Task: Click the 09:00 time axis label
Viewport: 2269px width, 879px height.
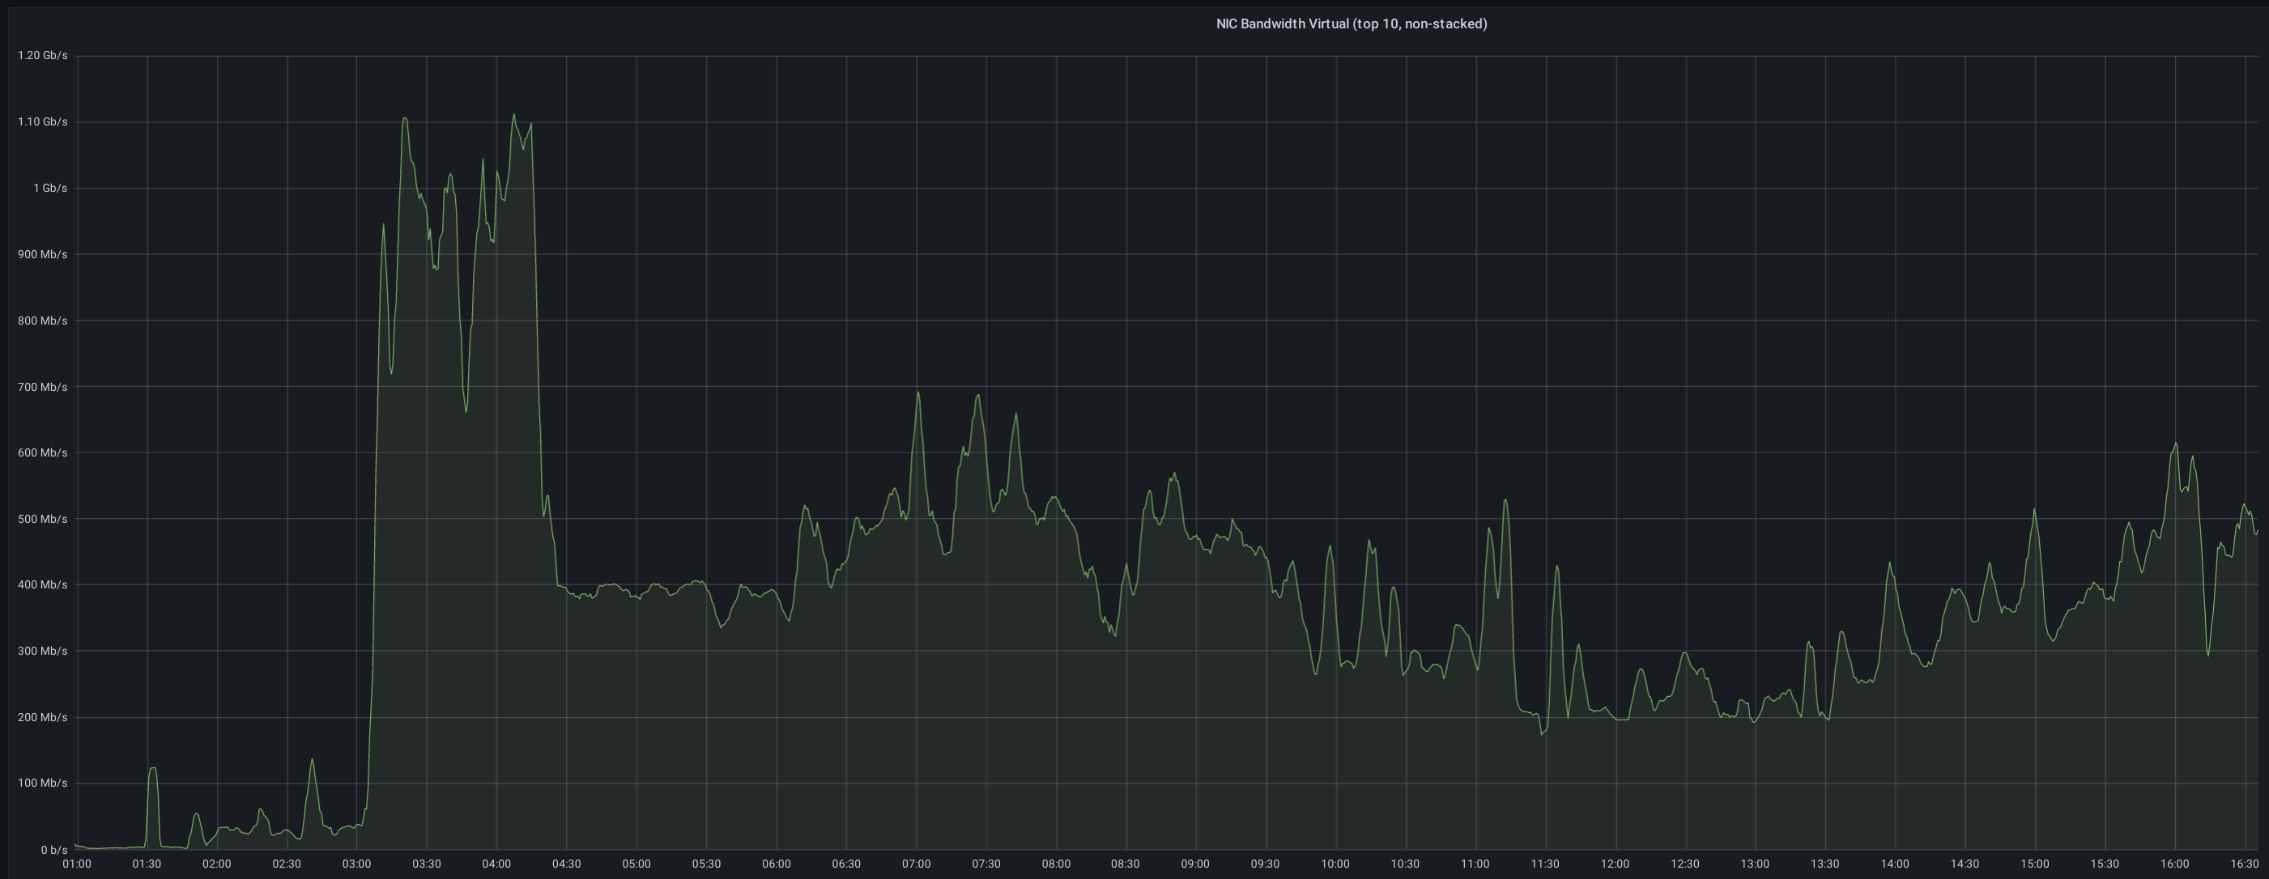Action: (x=1195, y=864)
